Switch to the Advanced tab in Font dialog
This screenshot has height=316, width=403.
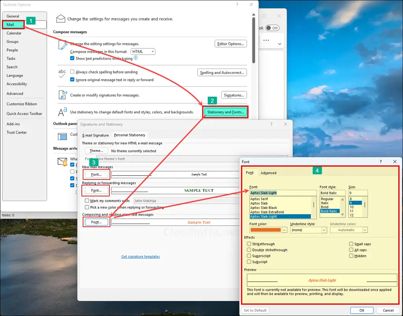268,173
